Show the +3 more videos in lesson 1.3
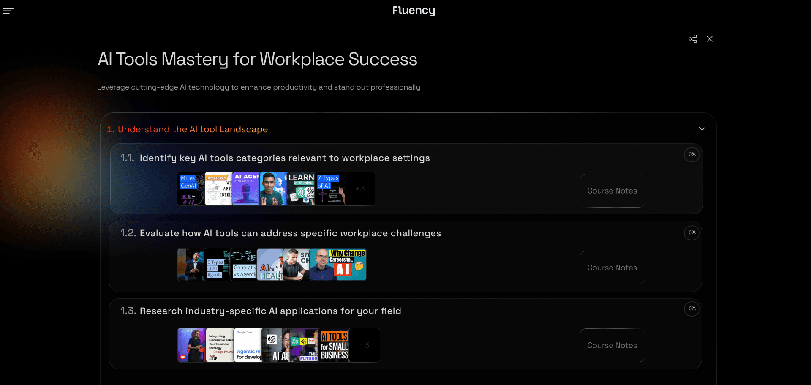The image size is (811, 385). [x=365, y=345]
